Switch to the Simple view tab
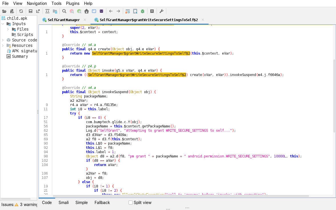This screenshot has width=336, height=210. 81,203
